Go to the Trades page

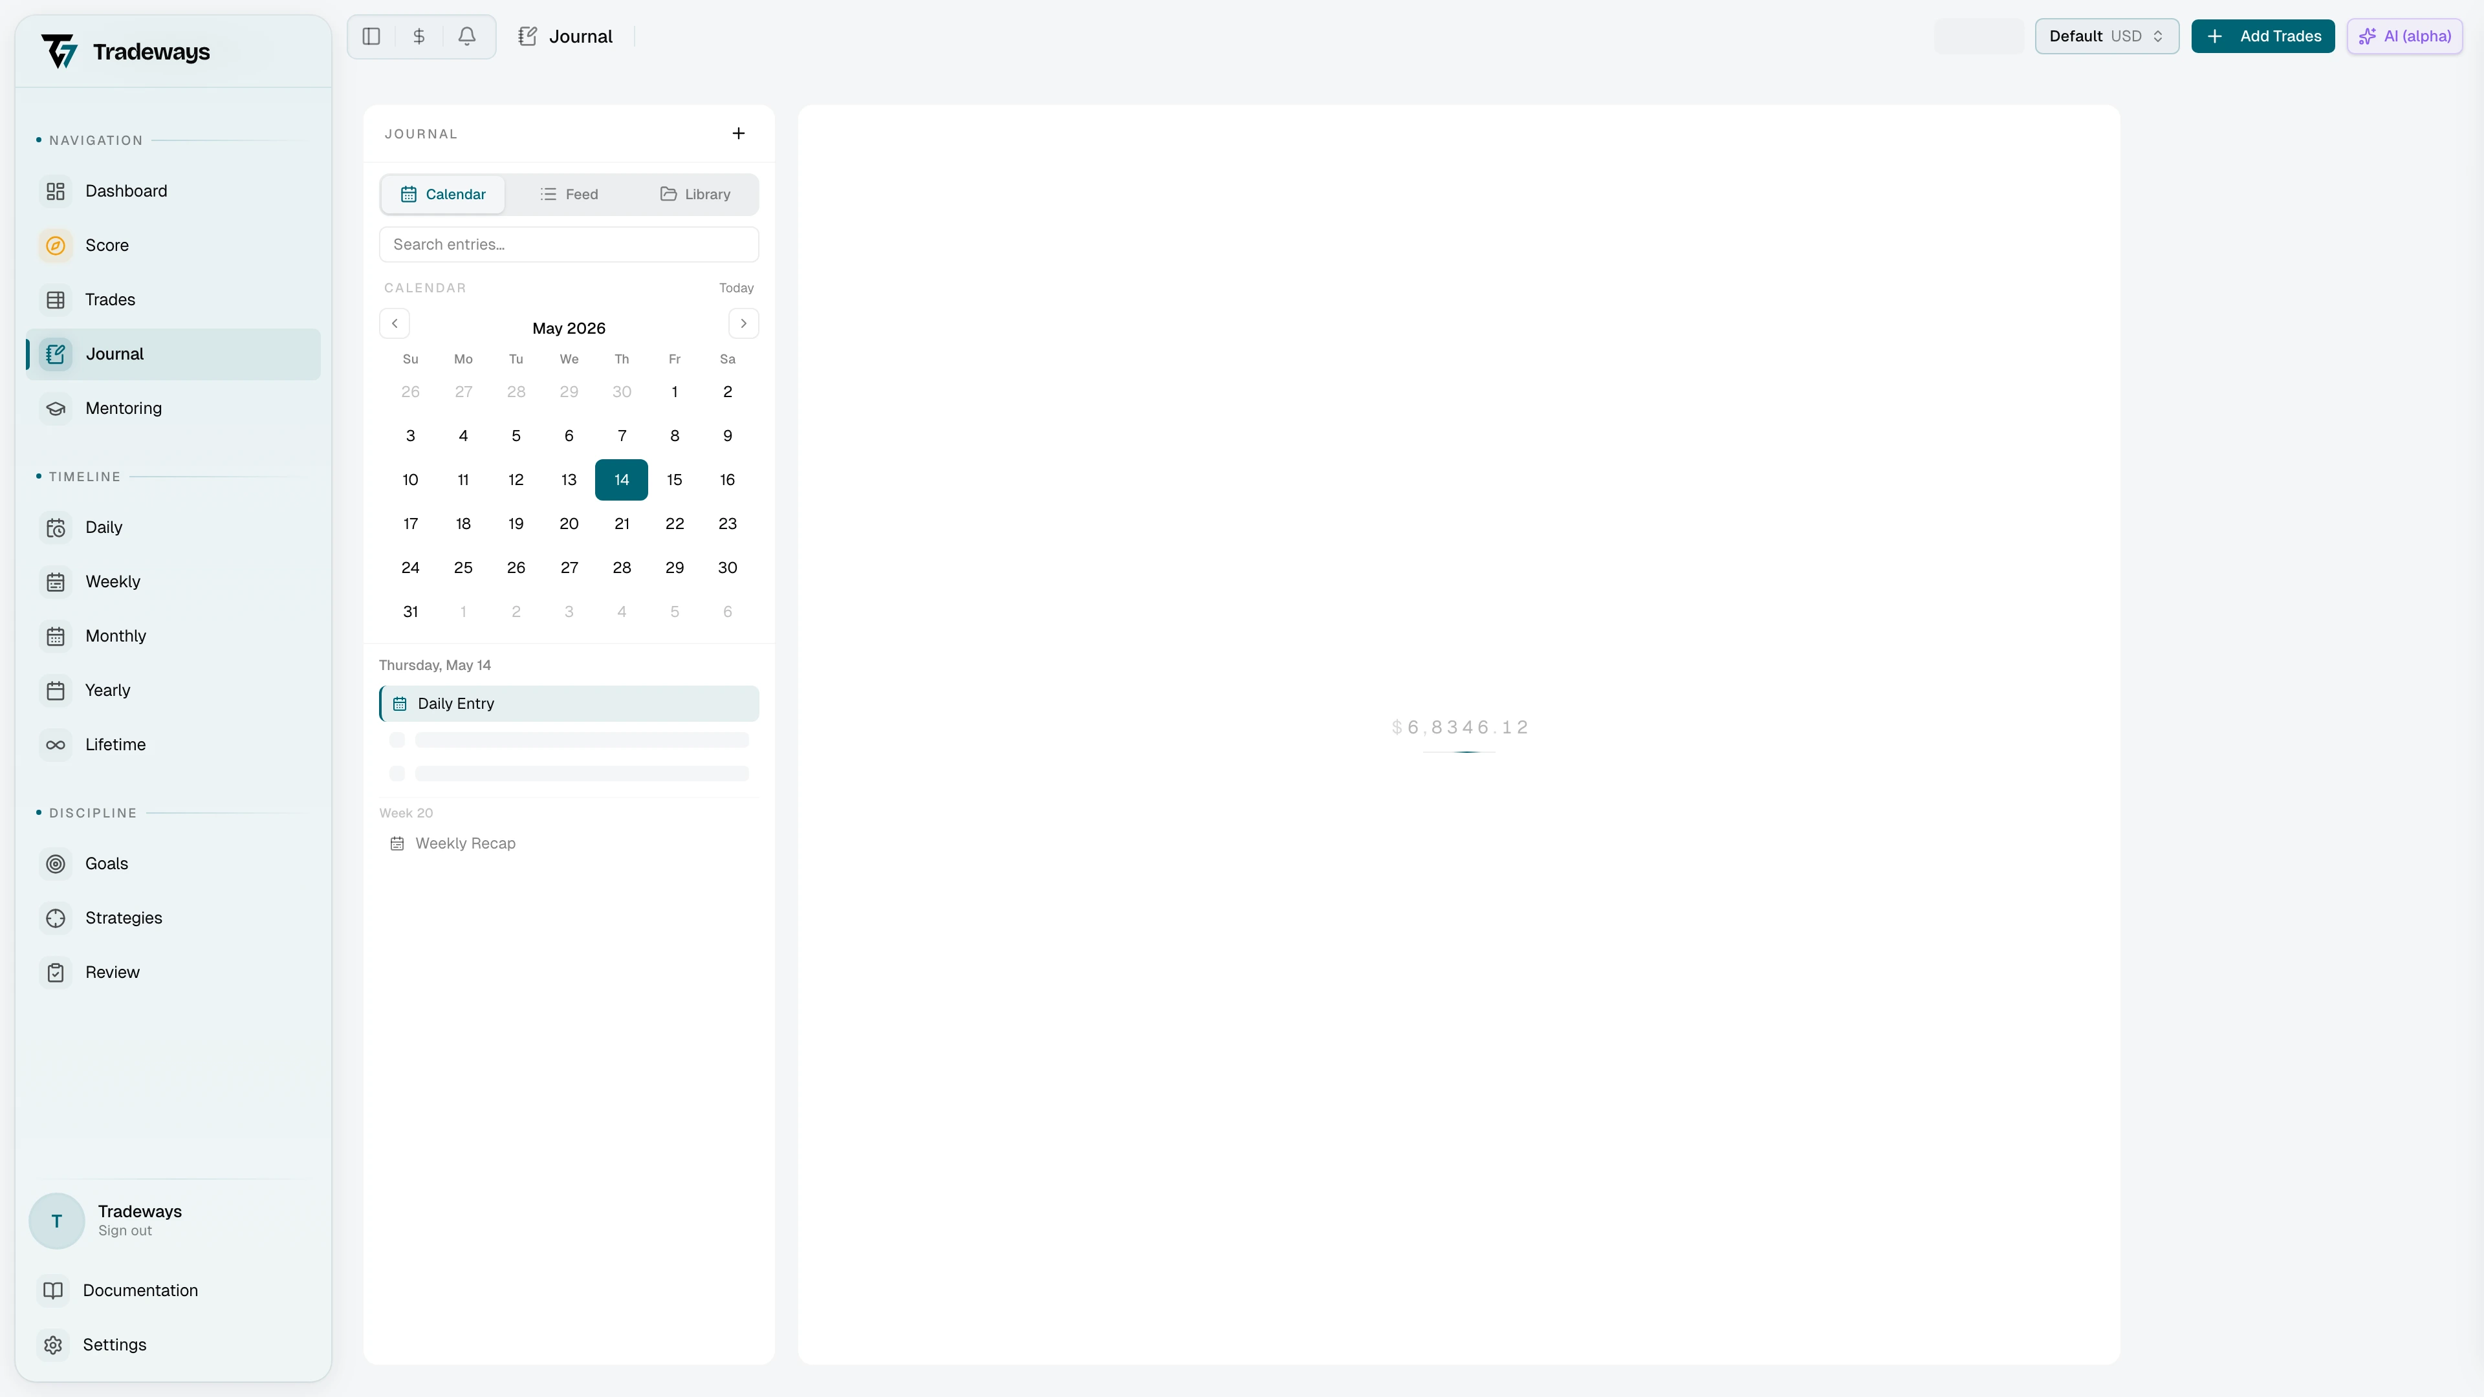point(173,300)
